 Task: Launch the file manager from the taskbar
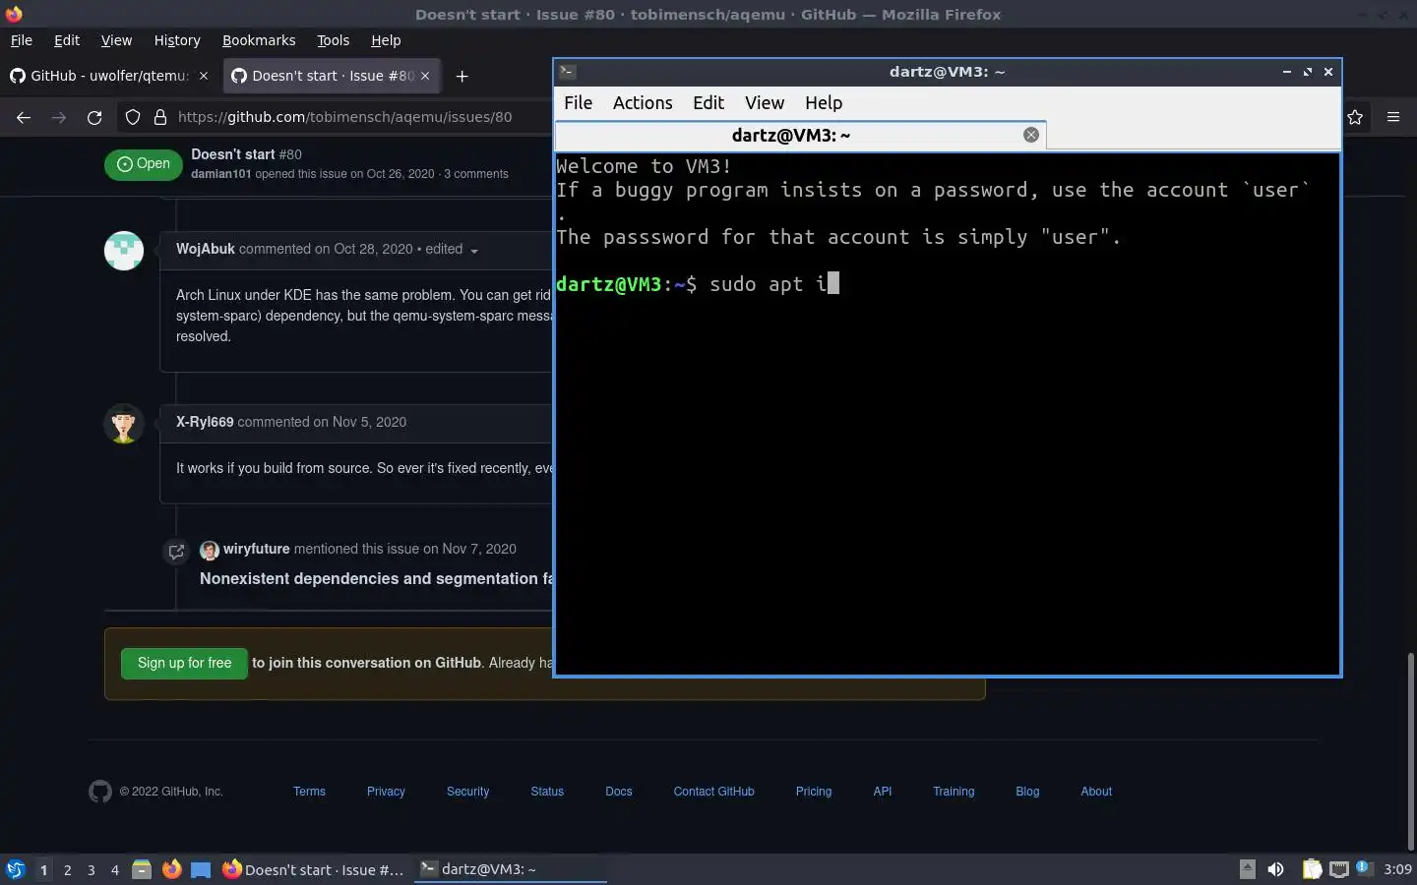[142, 869]
